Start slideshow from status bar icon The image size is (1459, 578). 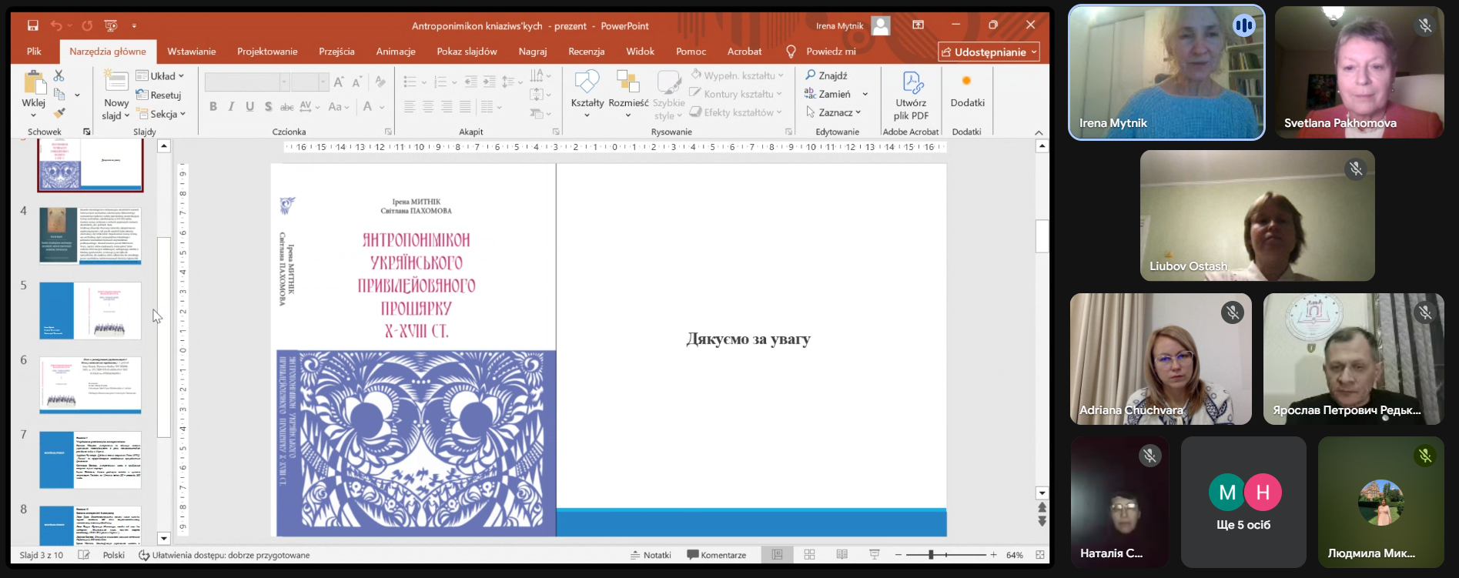875,555
